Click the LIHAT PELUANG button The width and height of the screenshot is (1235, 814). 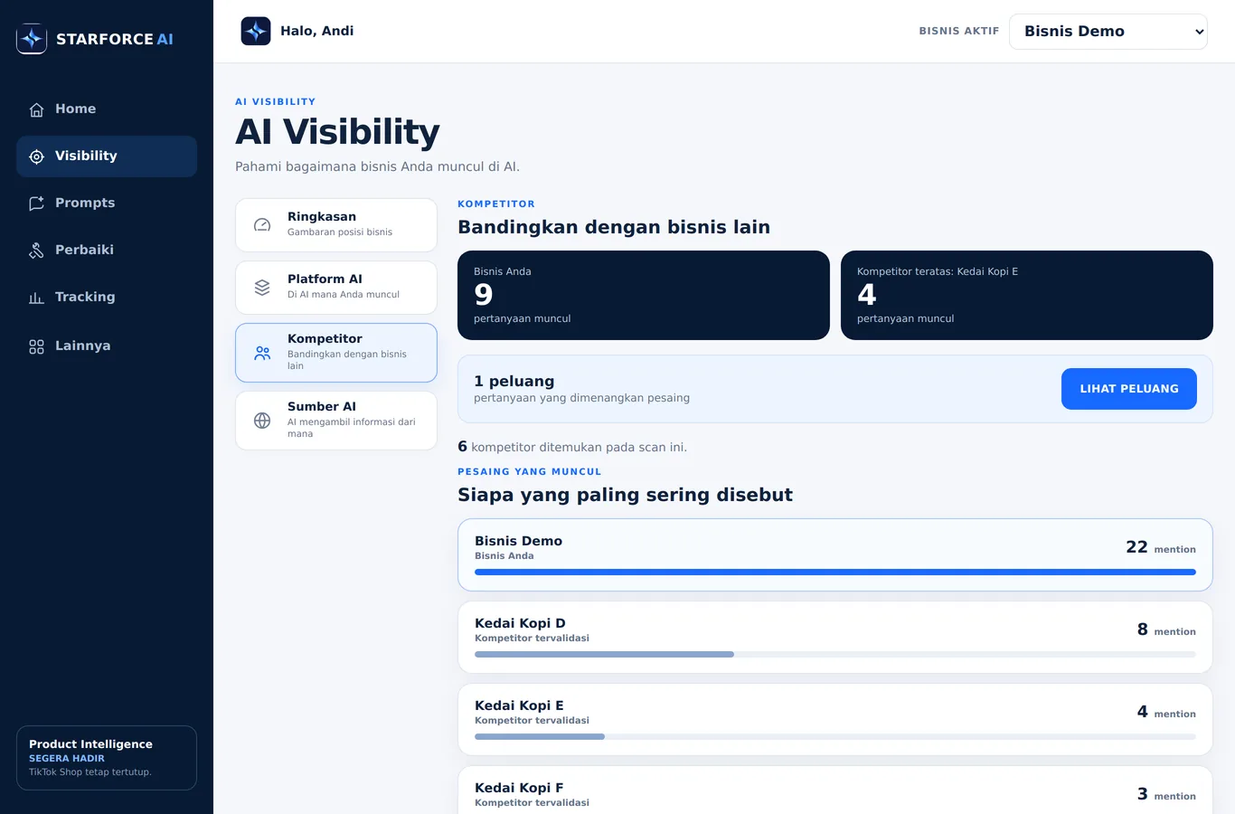(x=1129, y=389)
